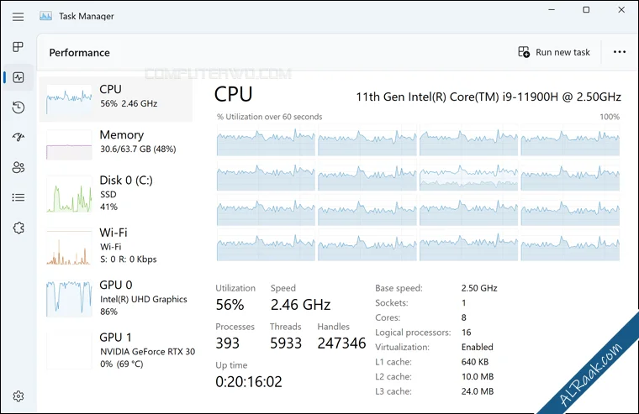This screenshot has height=414, width=639.
Task: Maximize the Task Manager window
Action: click(x=586, y=9)
